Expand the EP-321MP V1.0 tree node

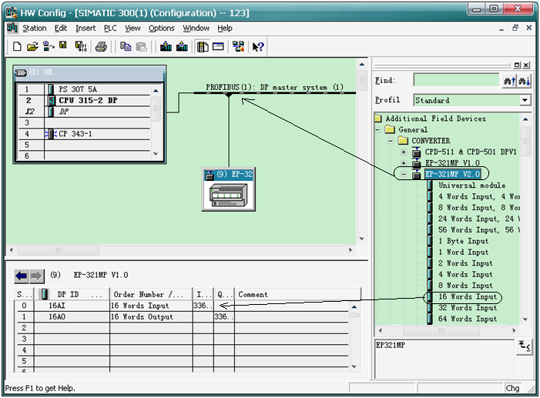coord(403,163)
